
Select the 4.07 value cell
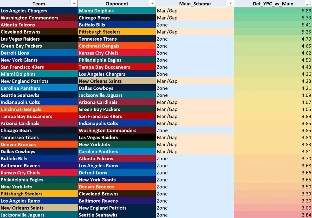coord(273,102)
